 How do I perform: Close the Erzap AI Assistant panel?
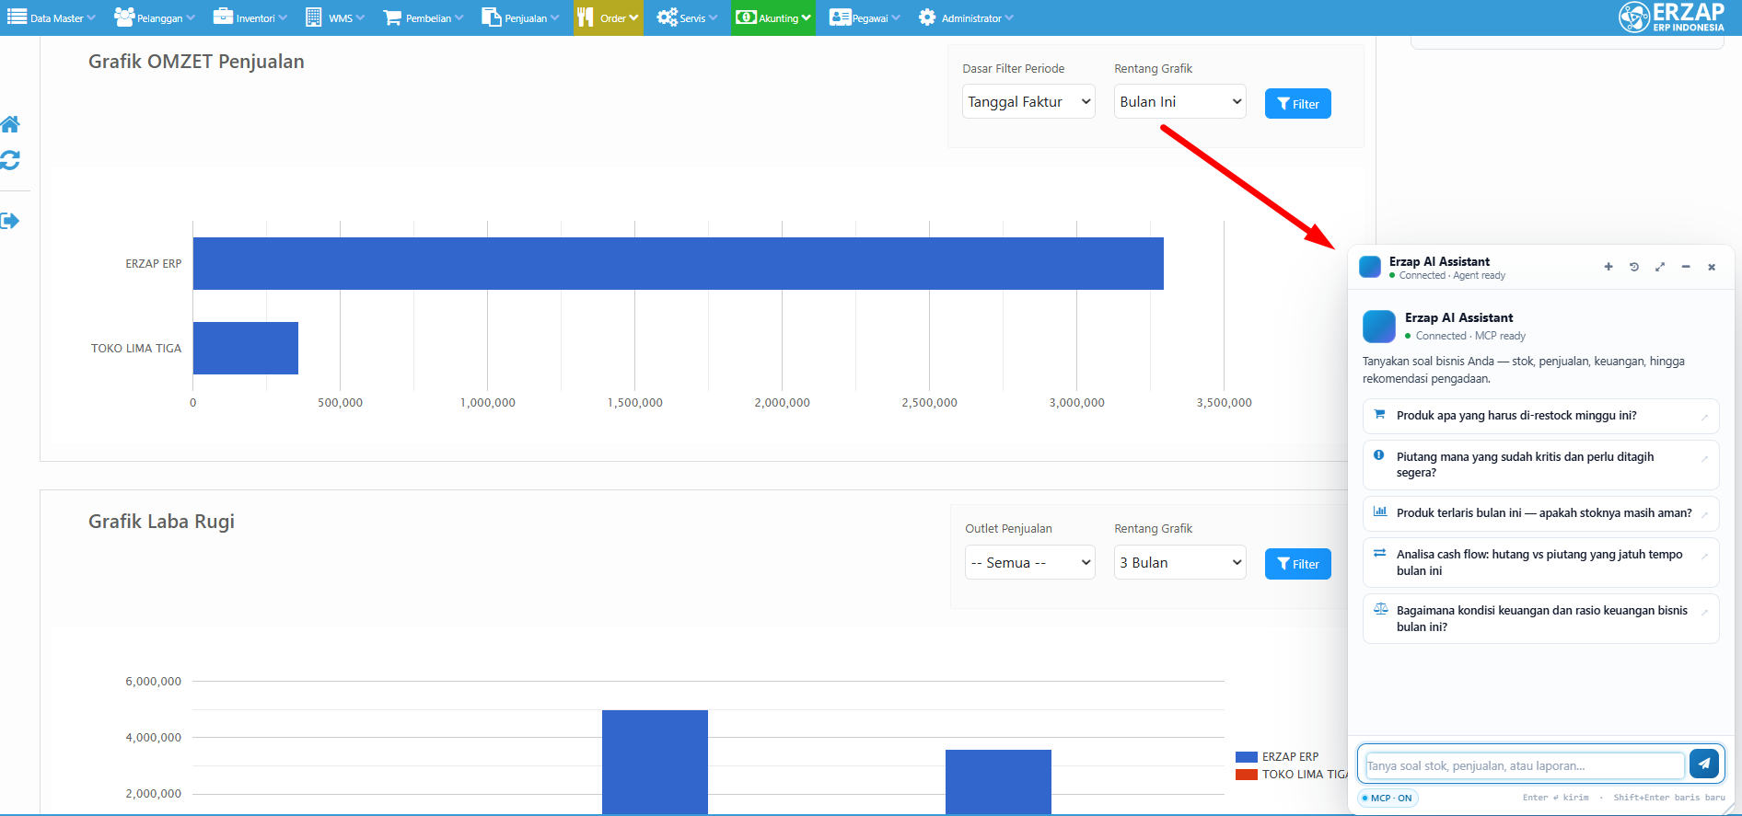coord(1712,267)
